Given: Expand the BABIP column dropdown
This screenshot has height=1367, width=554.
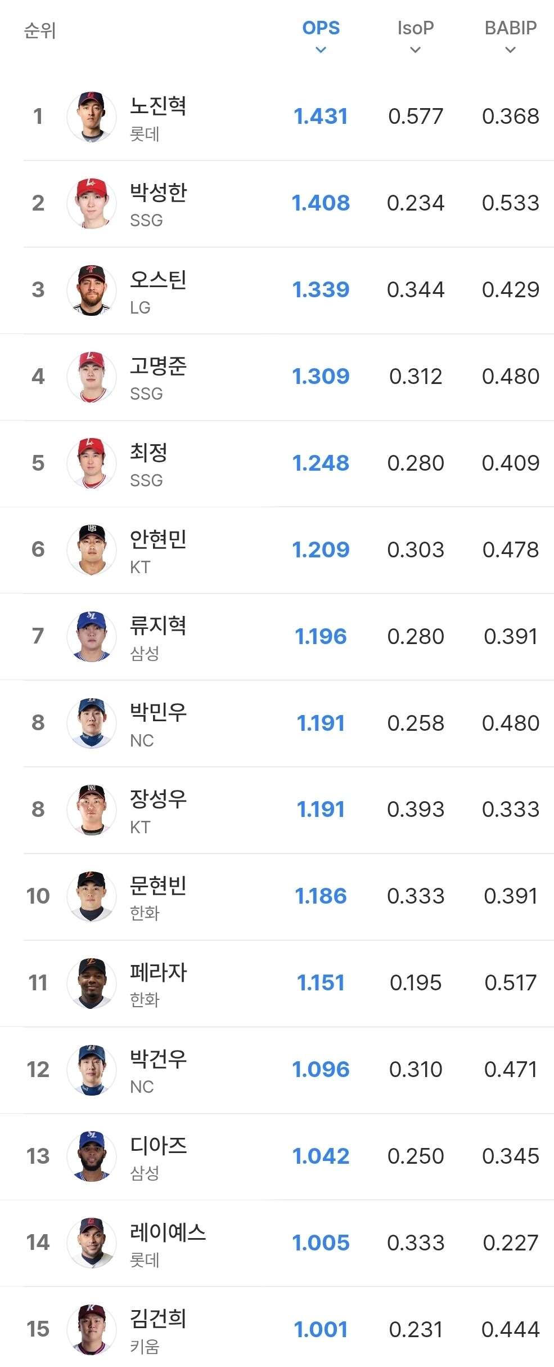Looking at the screenshot, I should pyautogui.click(x=511, y=37).
